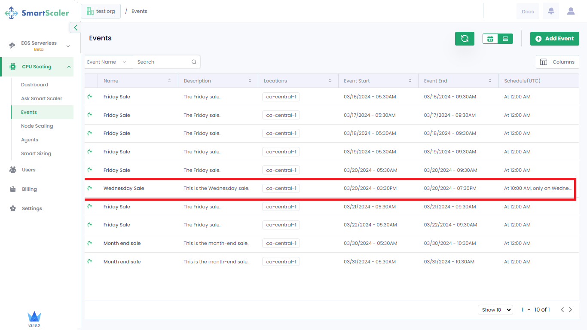587x330 pixels.
Task: Expand the EGS Serverless menu
Action: (68, 46)
